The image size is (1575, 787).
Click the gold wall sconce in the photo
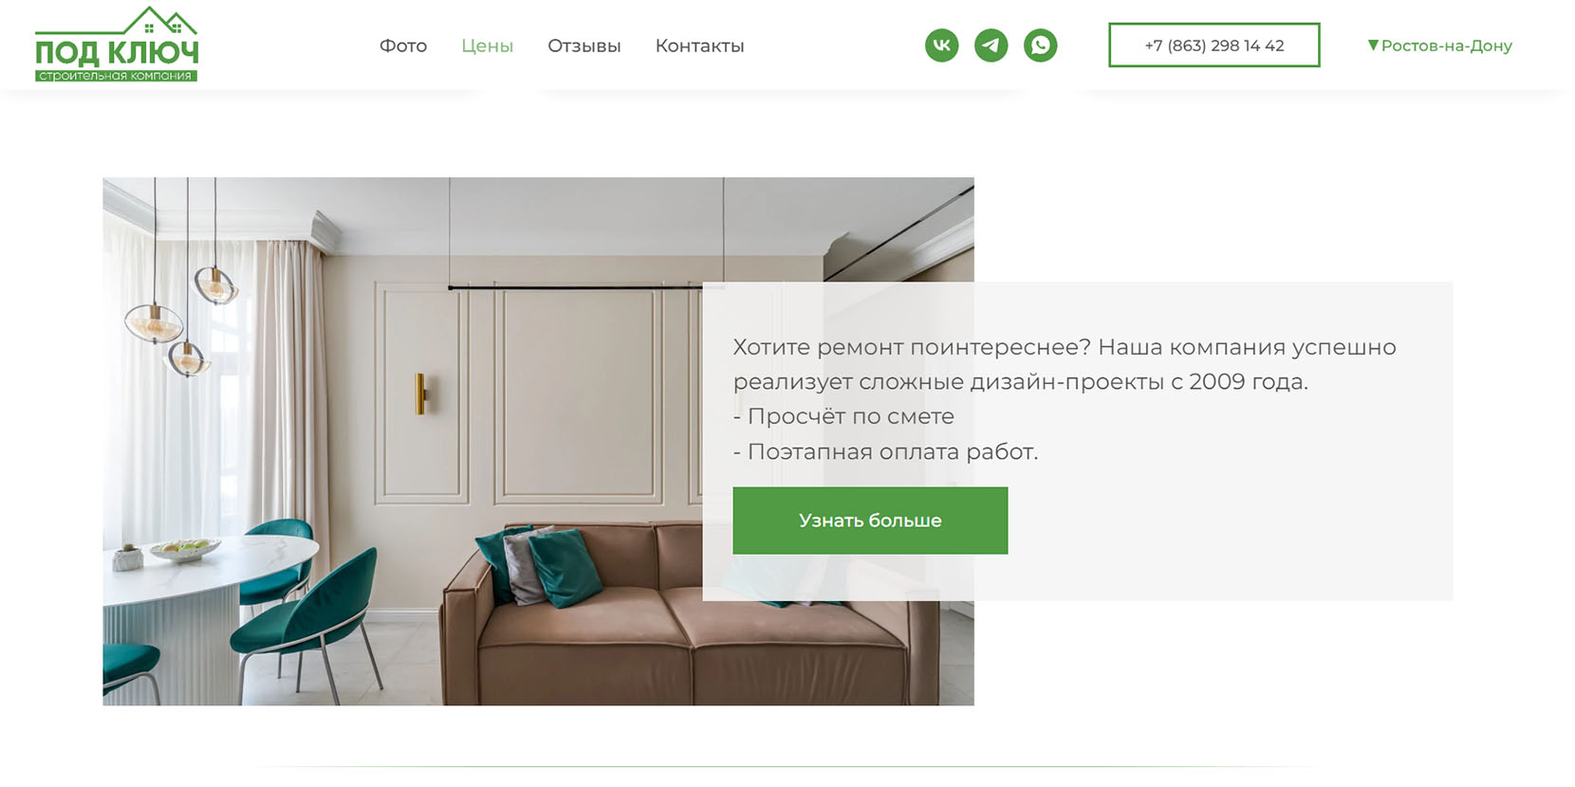[x=420, y=393]
